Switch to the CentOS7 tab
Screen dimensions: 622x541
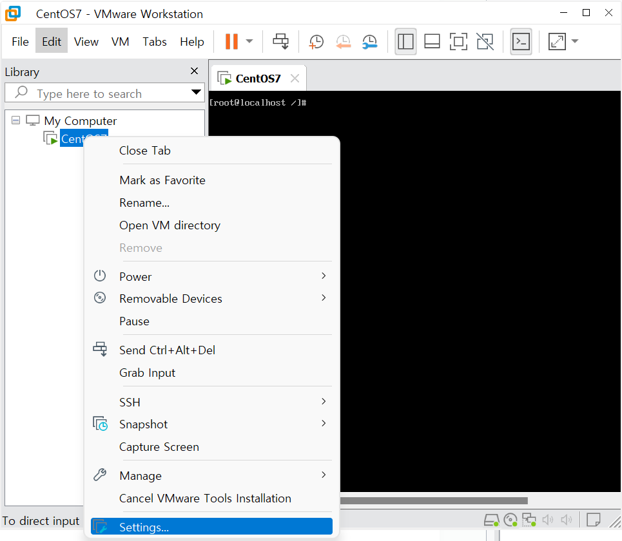(x=258, y=79)
